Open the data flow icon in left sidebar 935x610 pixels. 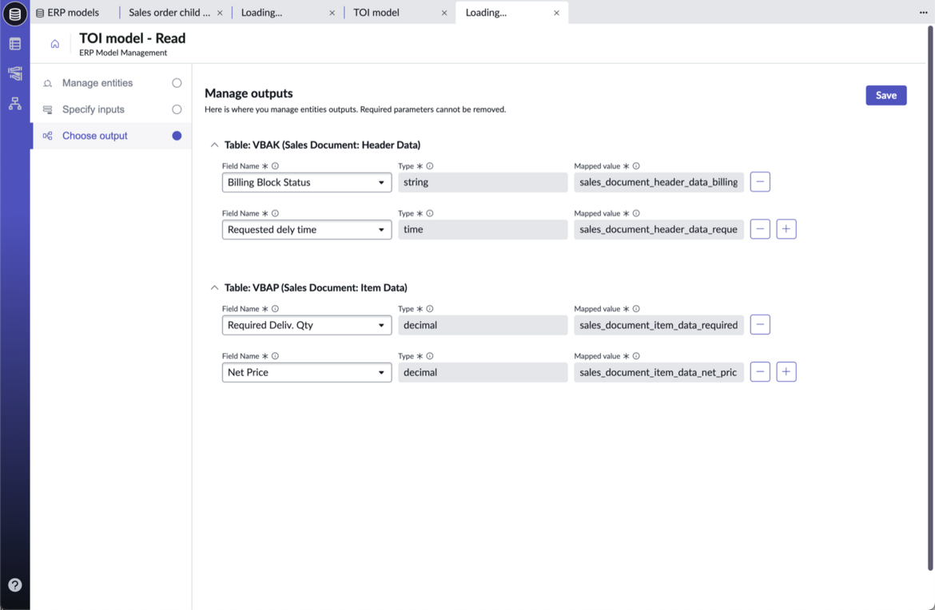coord(15,73)
